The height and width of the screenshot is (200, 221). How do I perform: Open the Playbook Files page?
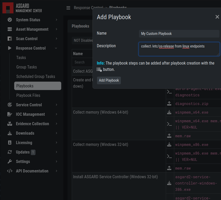coord(28,95)
